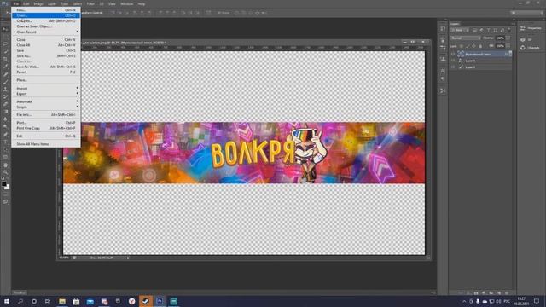Open the layer filter Kind dropdown
The width and height of the screenshot is (546, 307).
(460, 31)
